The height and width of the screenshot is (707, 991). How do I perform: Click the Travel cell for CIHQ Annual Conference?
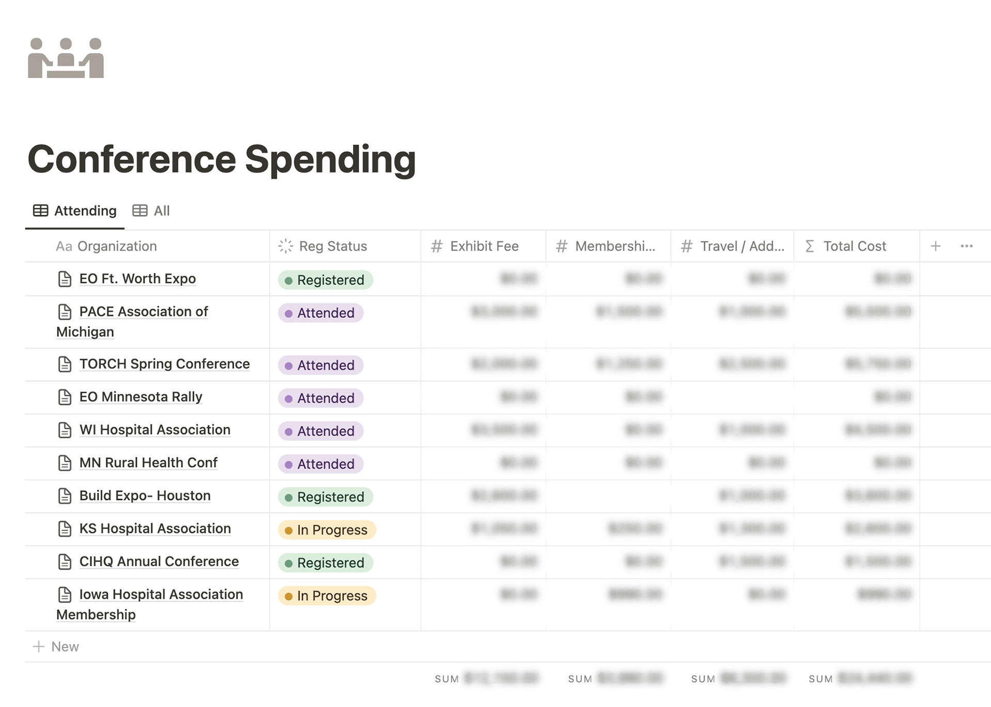(732, 563)
